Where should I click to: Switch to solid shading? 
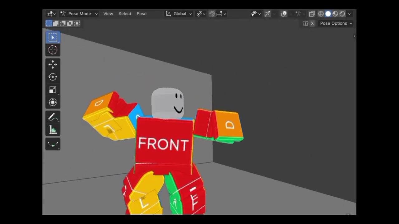(328, 14)
